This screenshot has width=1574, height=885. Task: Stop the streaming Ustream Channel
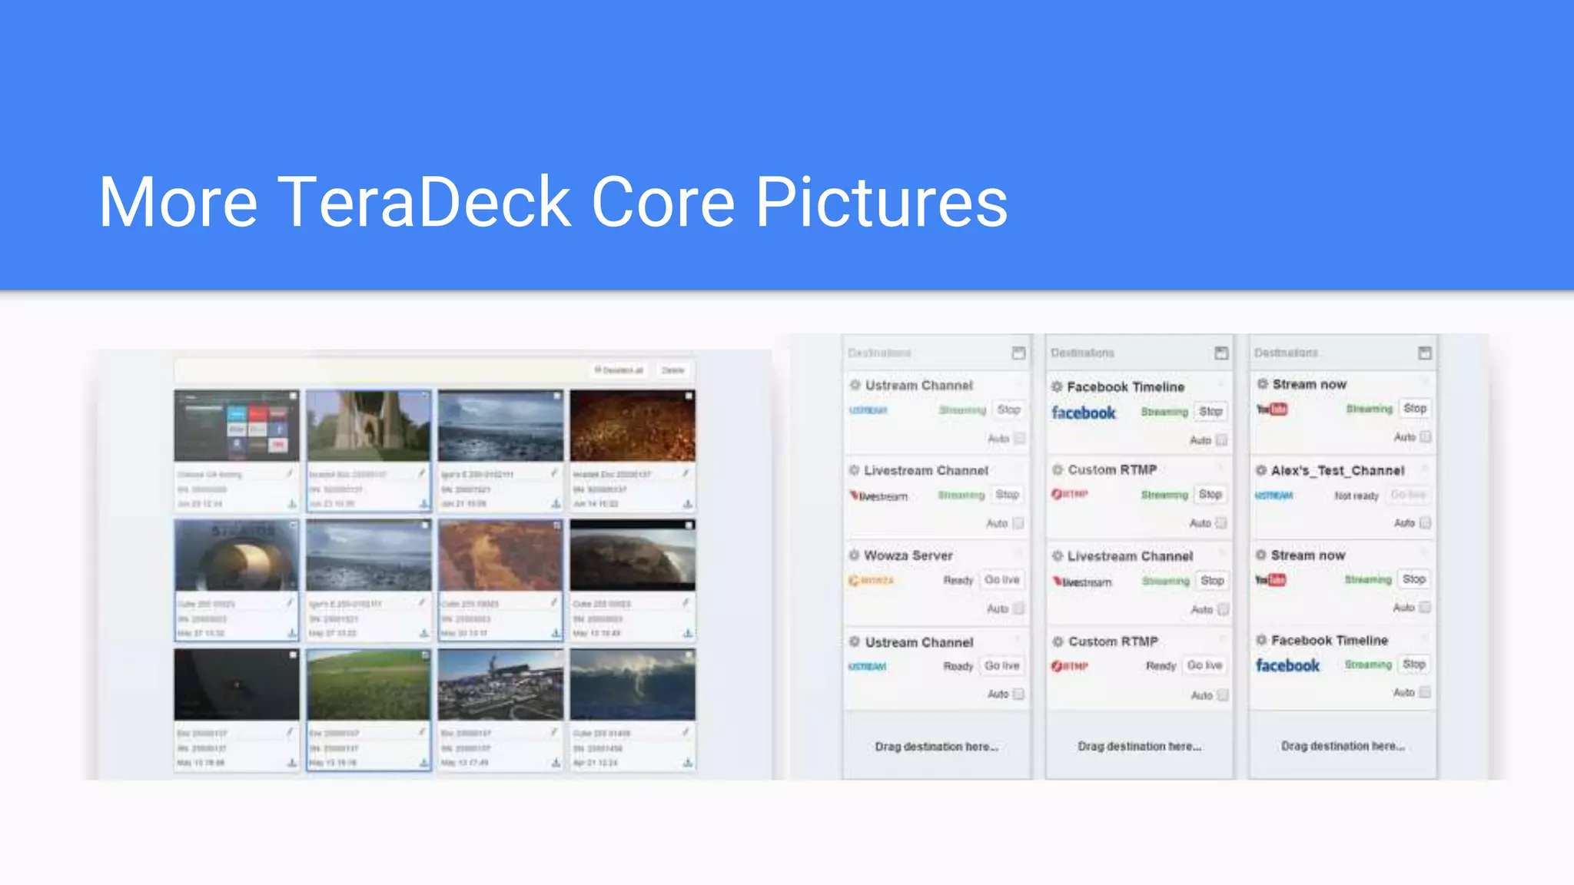pyautogui.click(x=1008, y=409)
